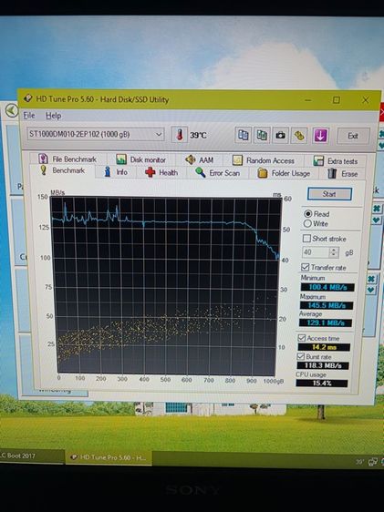Select the Read radio button
The image size is (384, 512).
pos(307,214)
